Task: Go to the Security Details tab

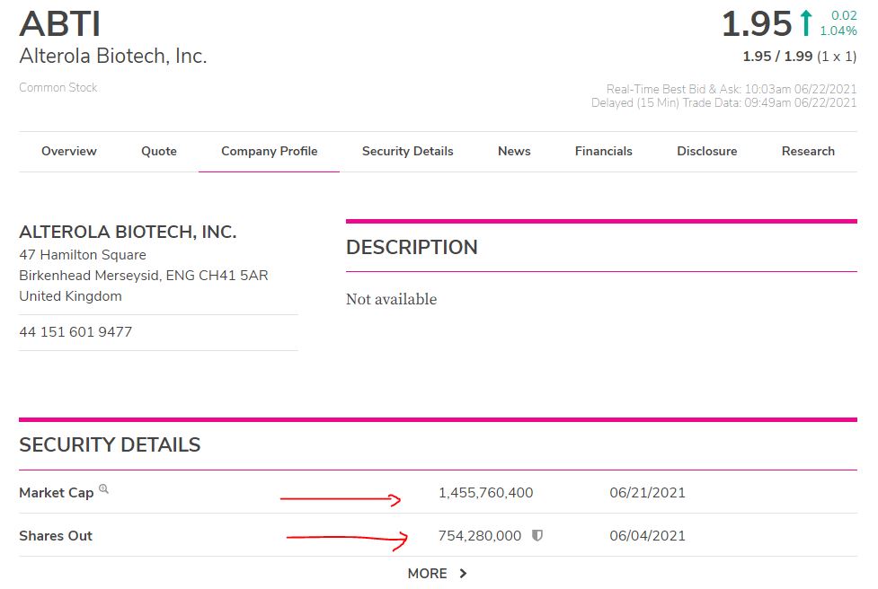Action: (407, 152)
